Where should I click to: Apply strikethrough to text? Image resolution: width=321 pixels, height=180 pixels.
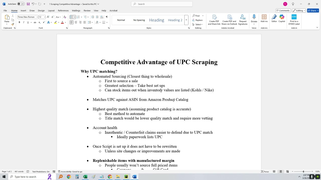(x=35, y=22)
